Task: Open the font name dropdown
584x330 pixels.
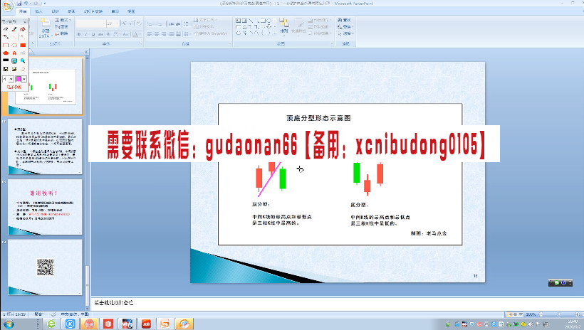Action: tap(107, 23)
